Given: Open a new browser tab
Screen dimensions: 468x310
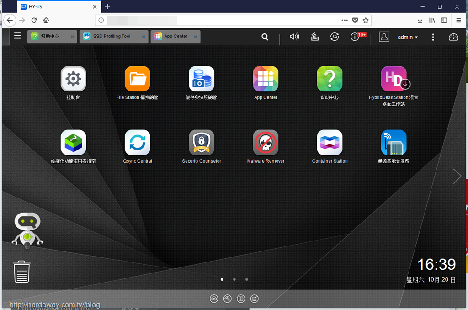Looking at the screenshot, I should coord(107,6).
